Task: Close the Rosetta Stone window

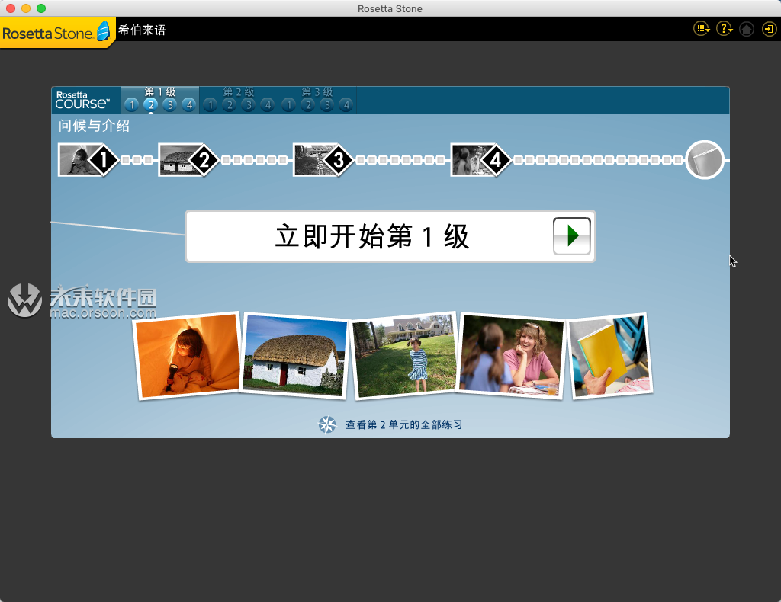Action: tap(11, 8)
